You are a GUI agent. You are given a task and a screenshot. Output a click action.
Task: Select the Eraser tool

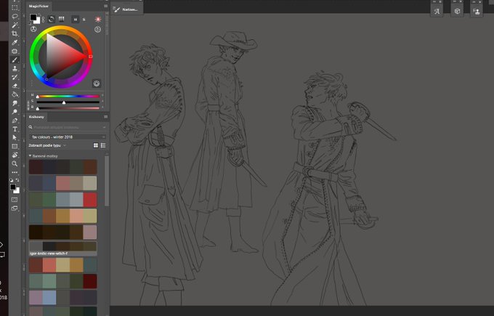coord(15,86)
